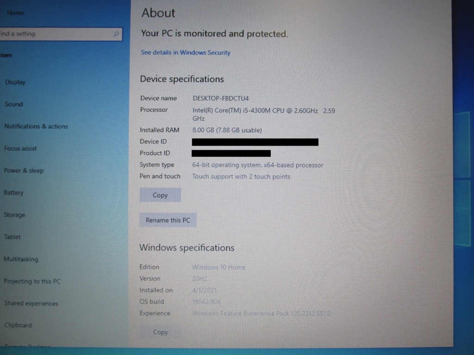The width and height of the screenshot is (474, 355).
Task: Copy the Windows specifications
Action: click(160, 332)
